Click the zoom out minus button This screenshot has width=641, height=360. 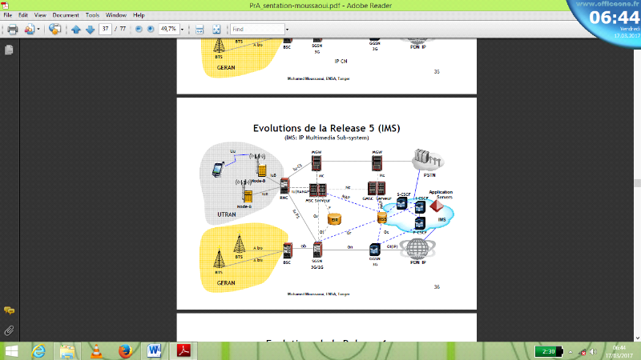coord(139,30)
